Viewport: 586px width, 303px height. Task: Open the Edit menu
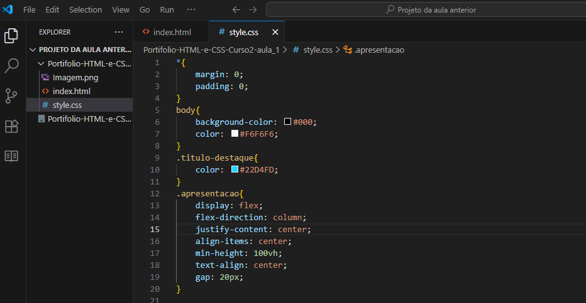point(52,9)
